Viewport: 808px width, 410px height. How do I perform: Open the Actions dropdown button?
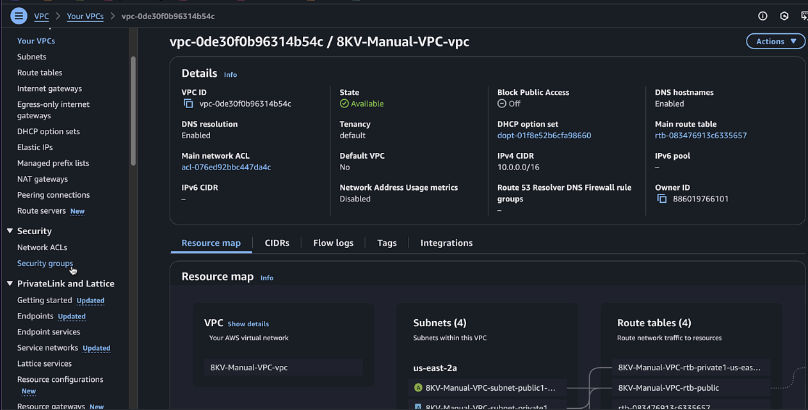coord(776,41)
